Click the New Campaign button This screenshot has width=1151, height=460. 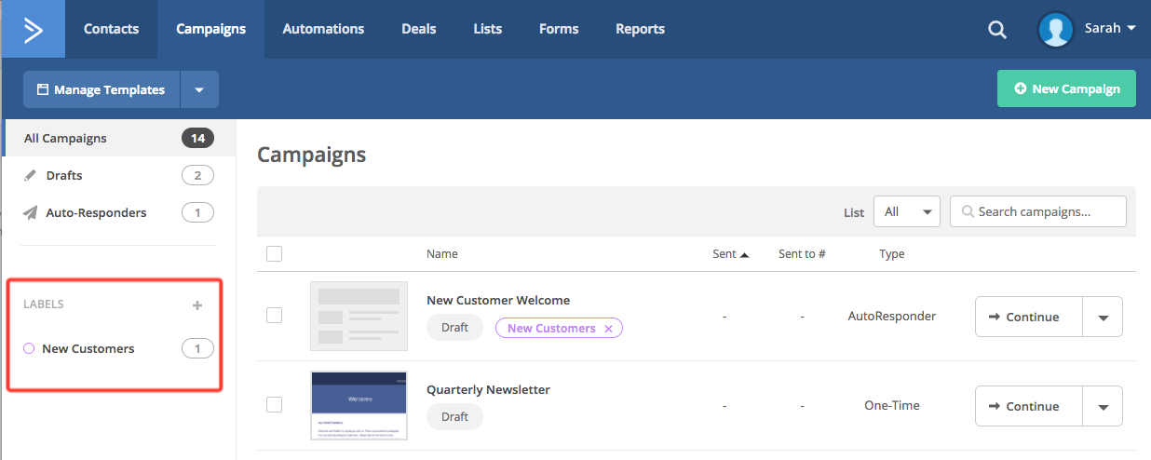[1066, 88]
